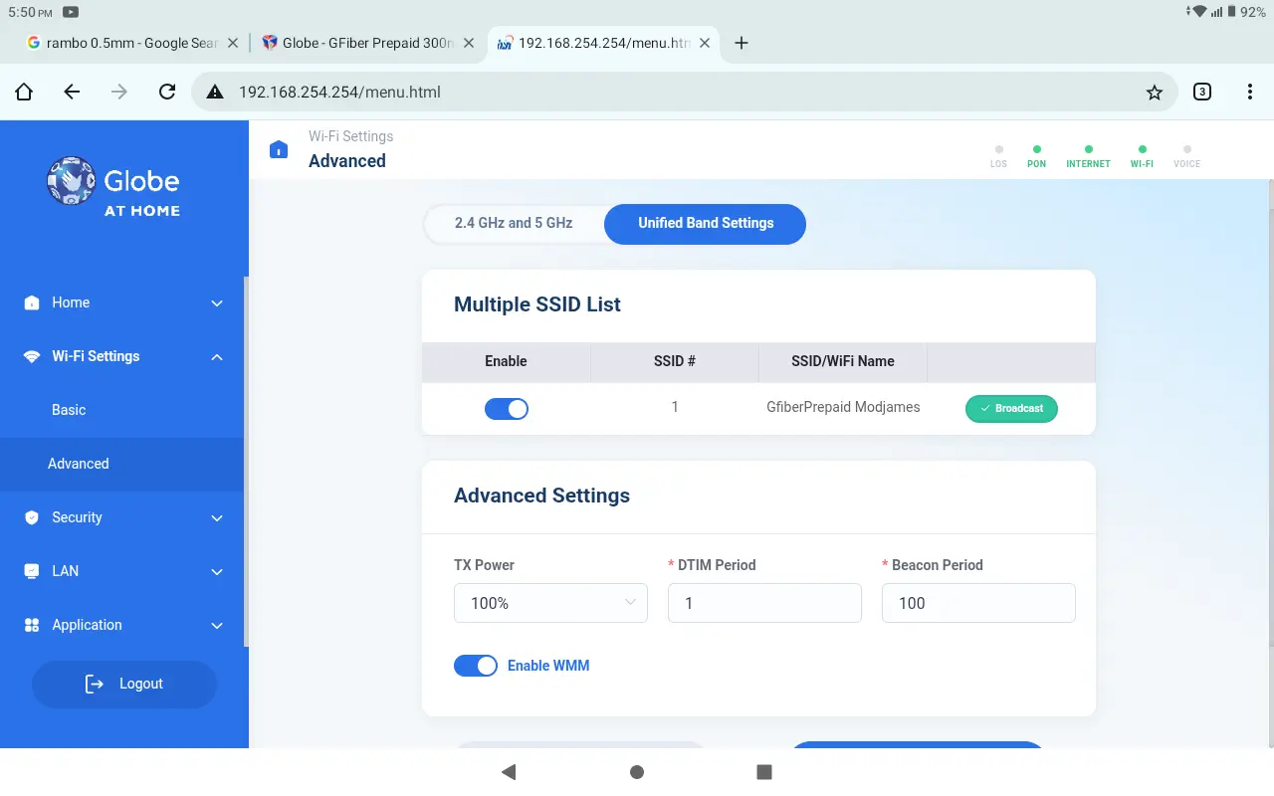
Task: Reload the router page
Action: point(167,92)
